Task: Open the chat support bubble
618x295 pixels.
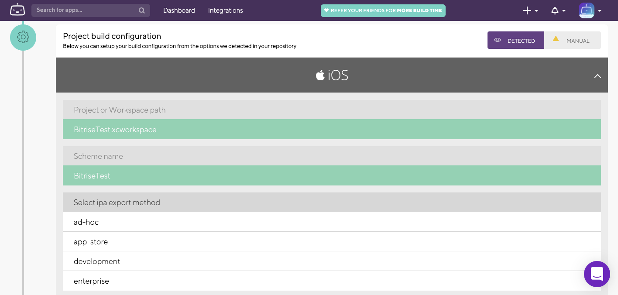Action: [597, 274]
